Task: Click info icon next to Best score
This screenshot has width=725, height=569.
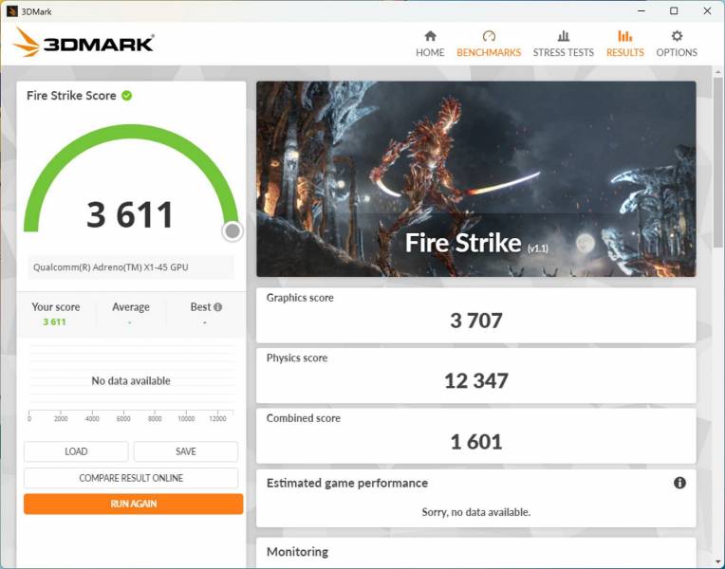Action: pos(218,307)
